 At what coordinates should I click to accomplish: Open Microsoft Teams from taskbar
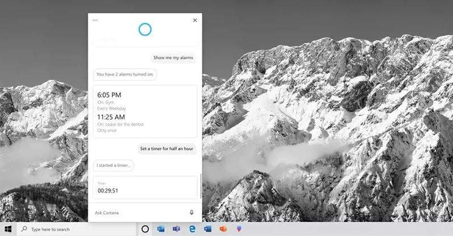176,229
